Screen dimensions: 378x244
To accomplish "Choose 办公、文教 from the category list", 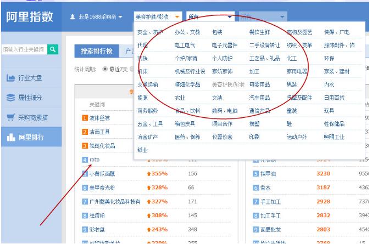I will tap(187, 32).
